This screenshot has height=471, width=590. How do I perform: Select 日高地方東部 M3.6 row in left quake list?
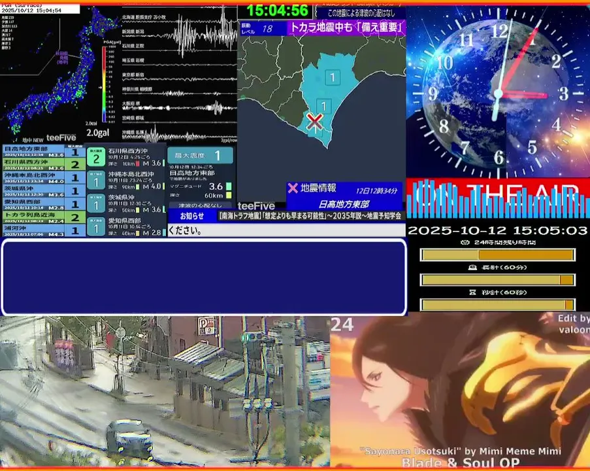pyautogui.click(x=44, y=151)
